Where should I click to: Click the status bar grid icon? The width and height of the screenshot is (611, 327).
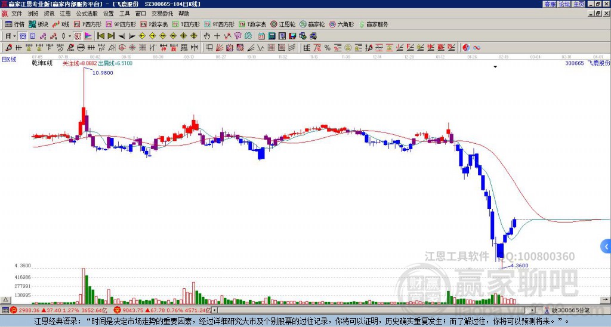pyautogui.click(x=5, y=310)
